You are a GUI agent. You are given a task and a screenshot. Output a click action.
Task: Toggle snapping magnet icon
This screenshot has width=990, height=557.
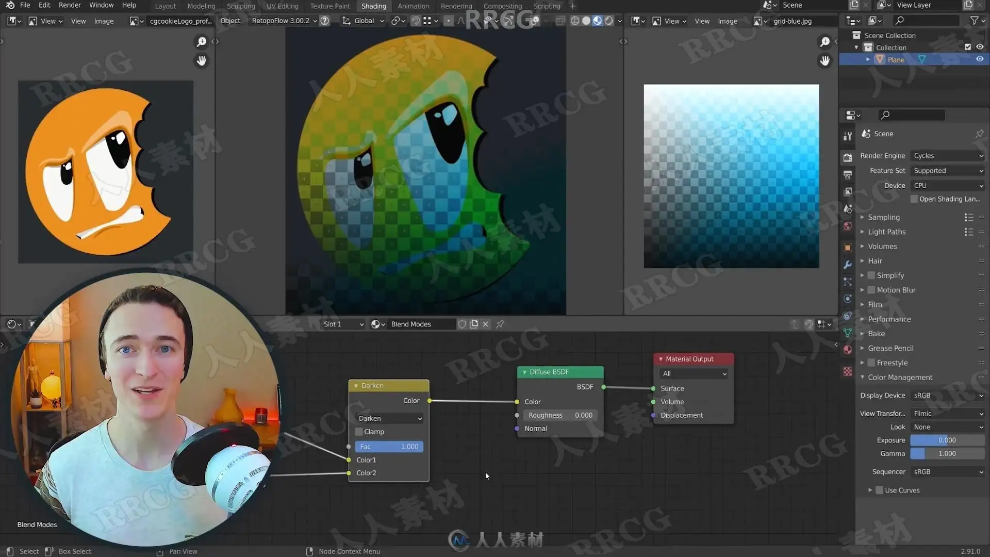(415, 21)
